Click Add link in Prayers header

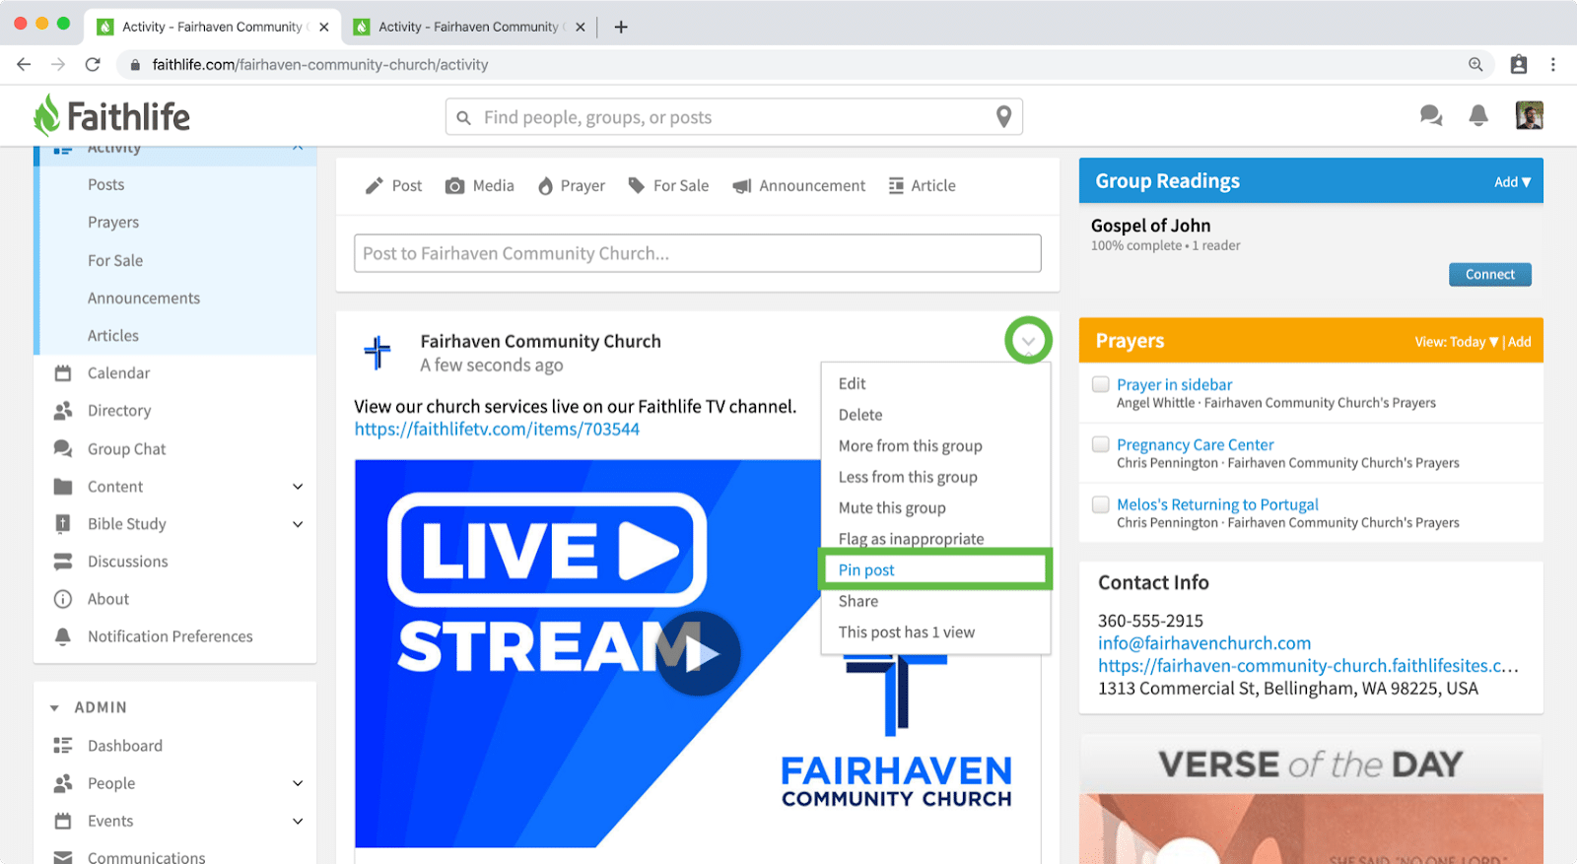point(1520,342)
